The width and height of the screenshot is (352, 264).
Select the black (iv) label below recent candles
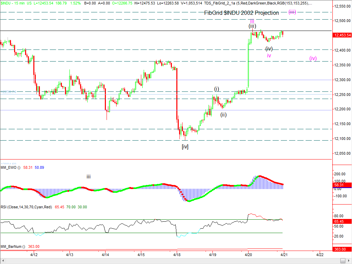[x=269, y=49]
